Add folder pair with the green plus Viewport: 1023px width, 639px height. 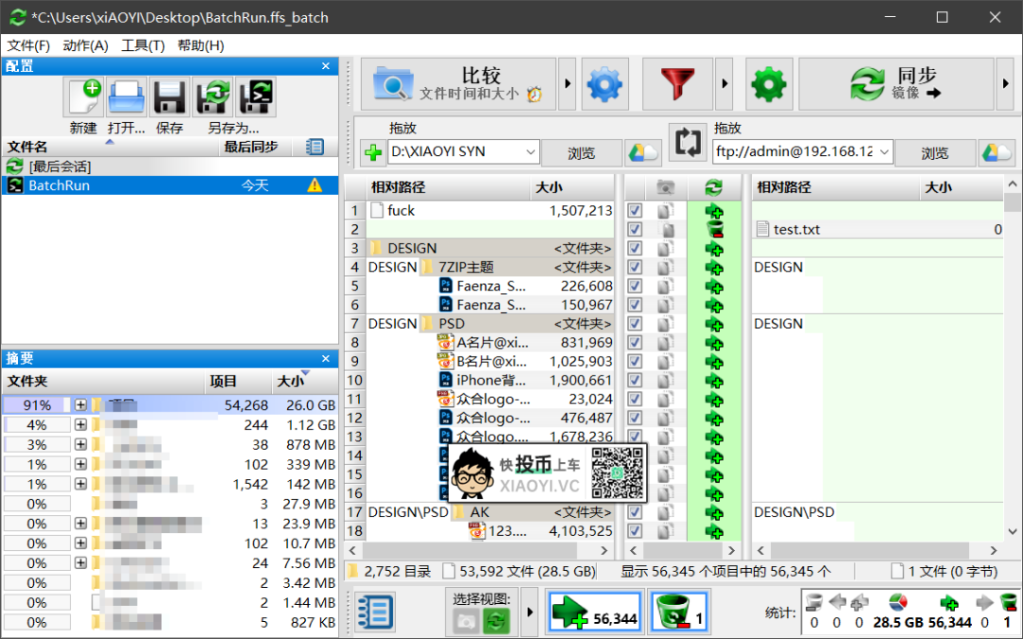pos(373,153)
